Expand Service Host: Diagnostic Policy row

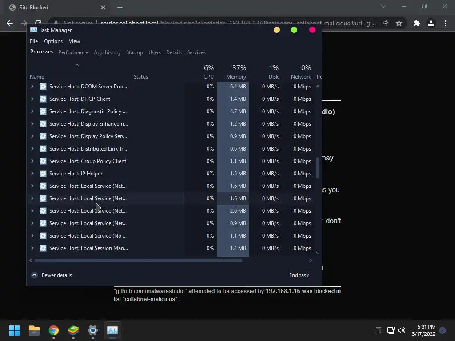(x=32, y=111)
